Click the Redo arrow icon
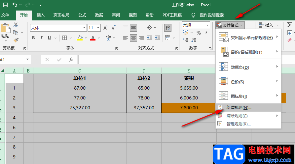Screen dimensions: 295x164 [x=28, y=5]
